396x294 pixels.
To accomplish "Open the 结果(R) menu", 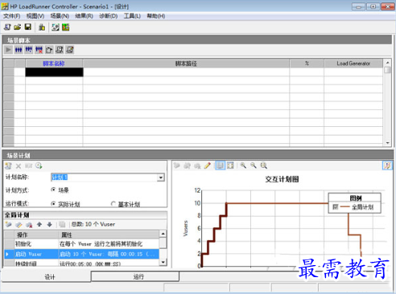I will click(84, 16).
